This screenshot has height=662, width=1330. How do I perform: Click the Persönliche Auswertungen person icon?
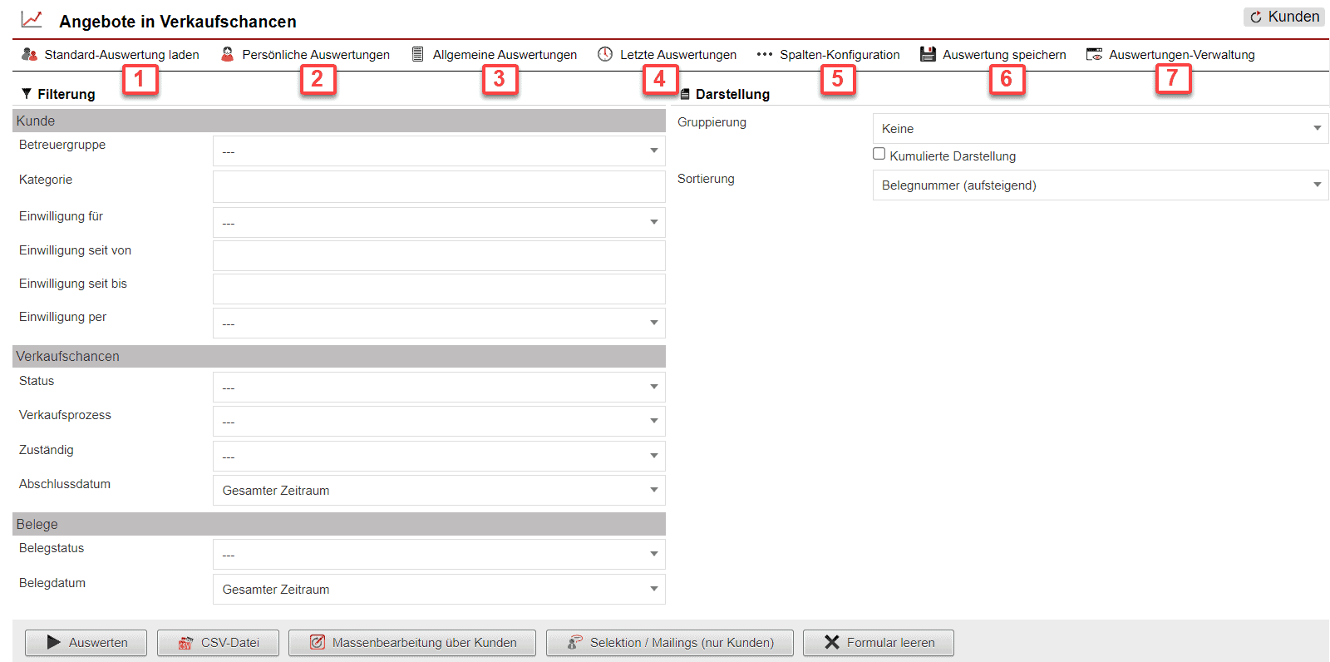pyautogui.click(x=227, y=54)
